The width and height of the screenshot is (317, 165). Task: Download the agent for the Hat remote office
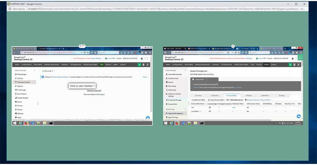(x=210, y=107)
